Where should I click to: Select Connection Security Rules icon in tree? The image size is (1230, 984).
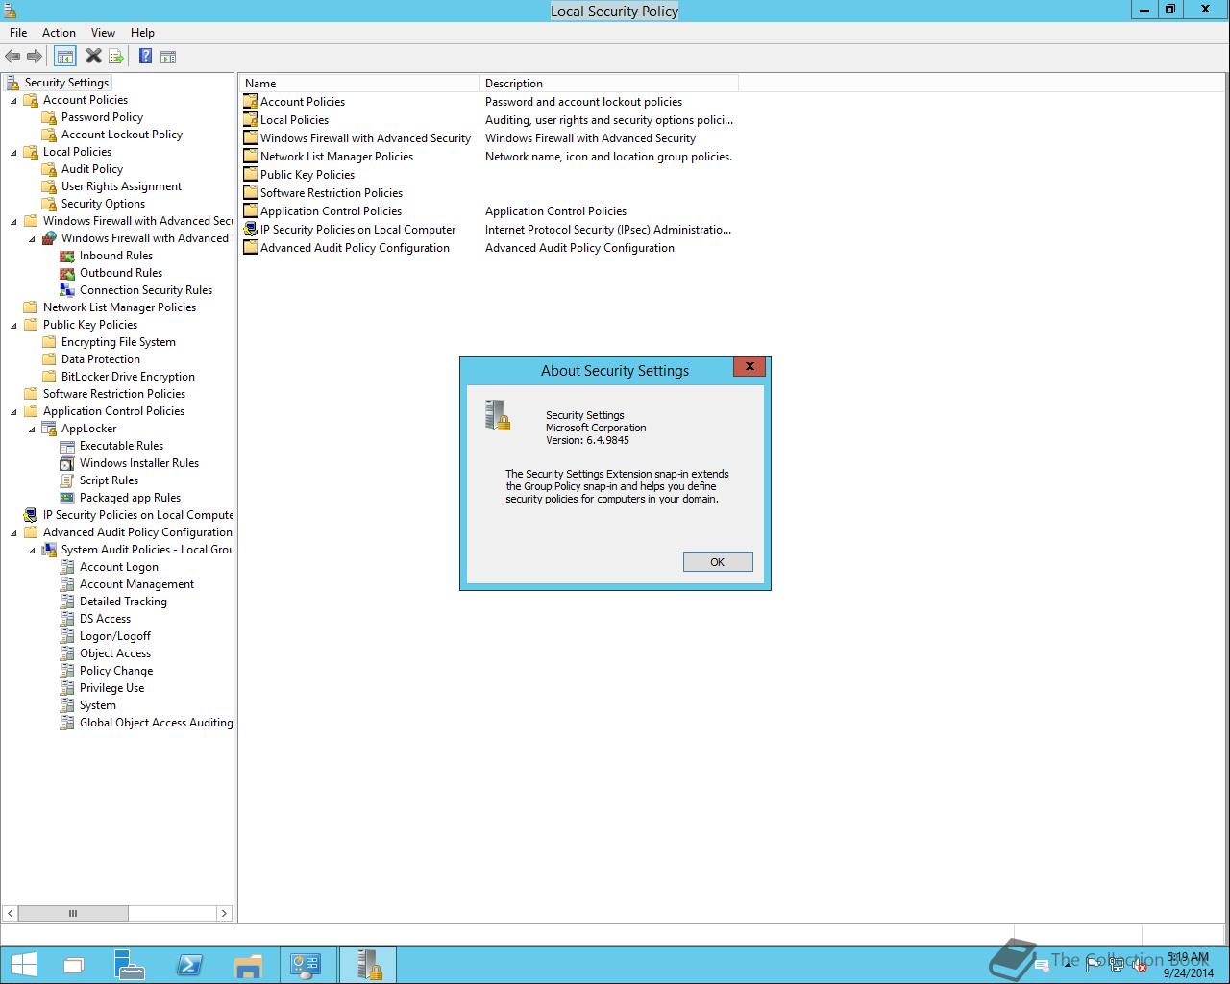pyautogui.click(x=67, y=290)
